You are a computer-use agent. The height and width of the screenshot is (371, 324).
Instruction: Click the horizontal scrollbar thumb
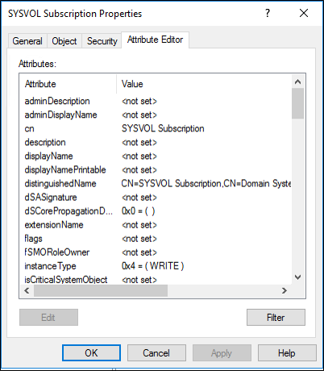(101, 290)
